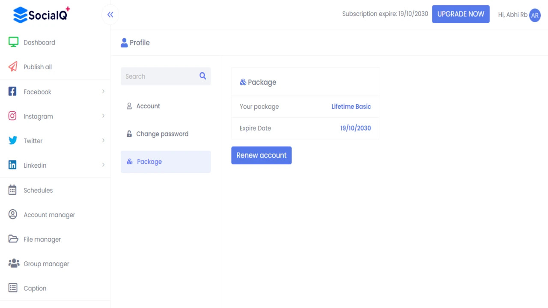Click the search magnifier icon
The image size is (548, 308).
point(203,76)
